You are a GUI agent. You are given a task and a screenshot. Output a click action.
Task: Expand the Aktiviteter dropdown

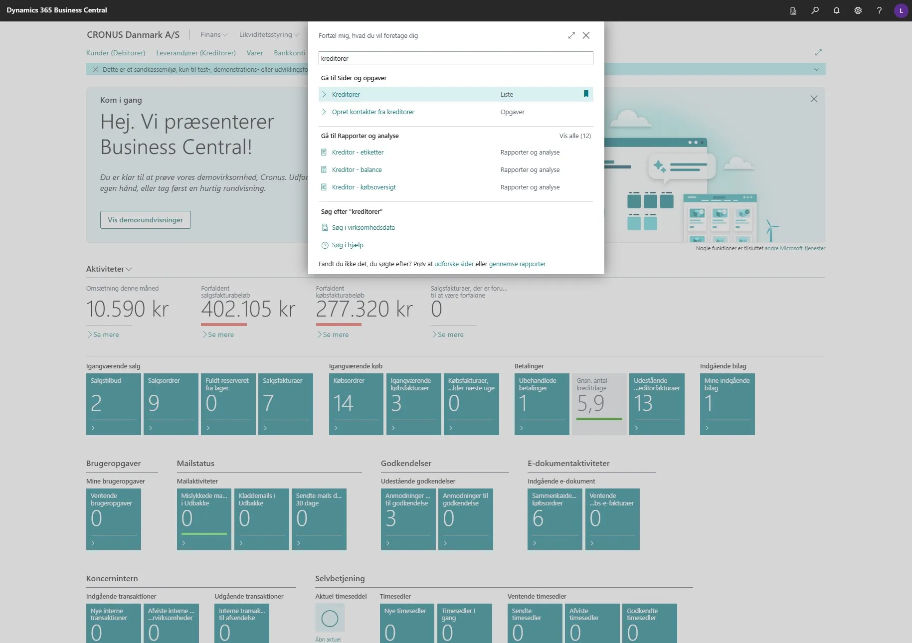coord(109,269)
